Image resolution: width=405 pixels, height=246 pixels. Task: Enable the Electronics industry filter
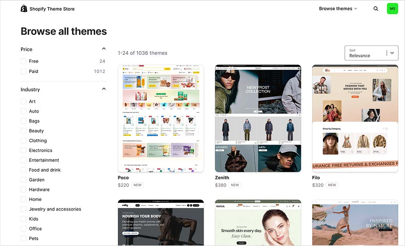23,150
